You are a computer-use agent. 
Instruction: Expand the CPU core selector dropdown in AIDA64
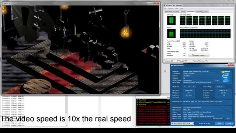(193, 124)
